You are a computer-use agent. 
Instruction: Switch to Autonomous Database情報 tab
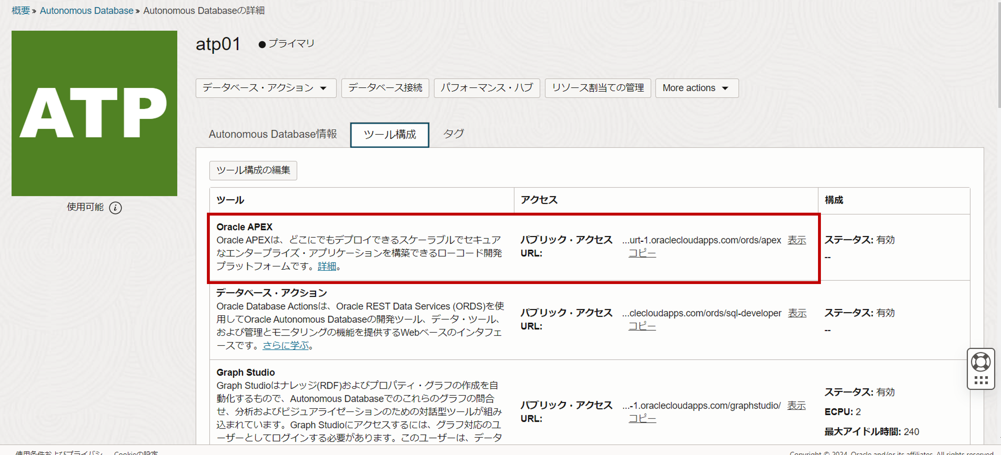273,134
